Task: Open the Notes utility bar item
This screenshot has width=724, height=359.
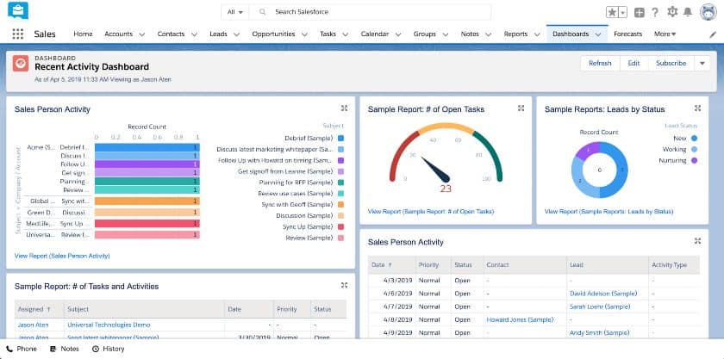Action: click(65, 349)
